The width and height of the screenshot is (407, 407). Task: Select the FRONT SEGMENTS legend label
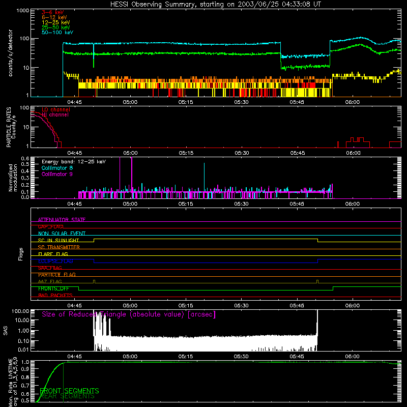tap(69, 391)
